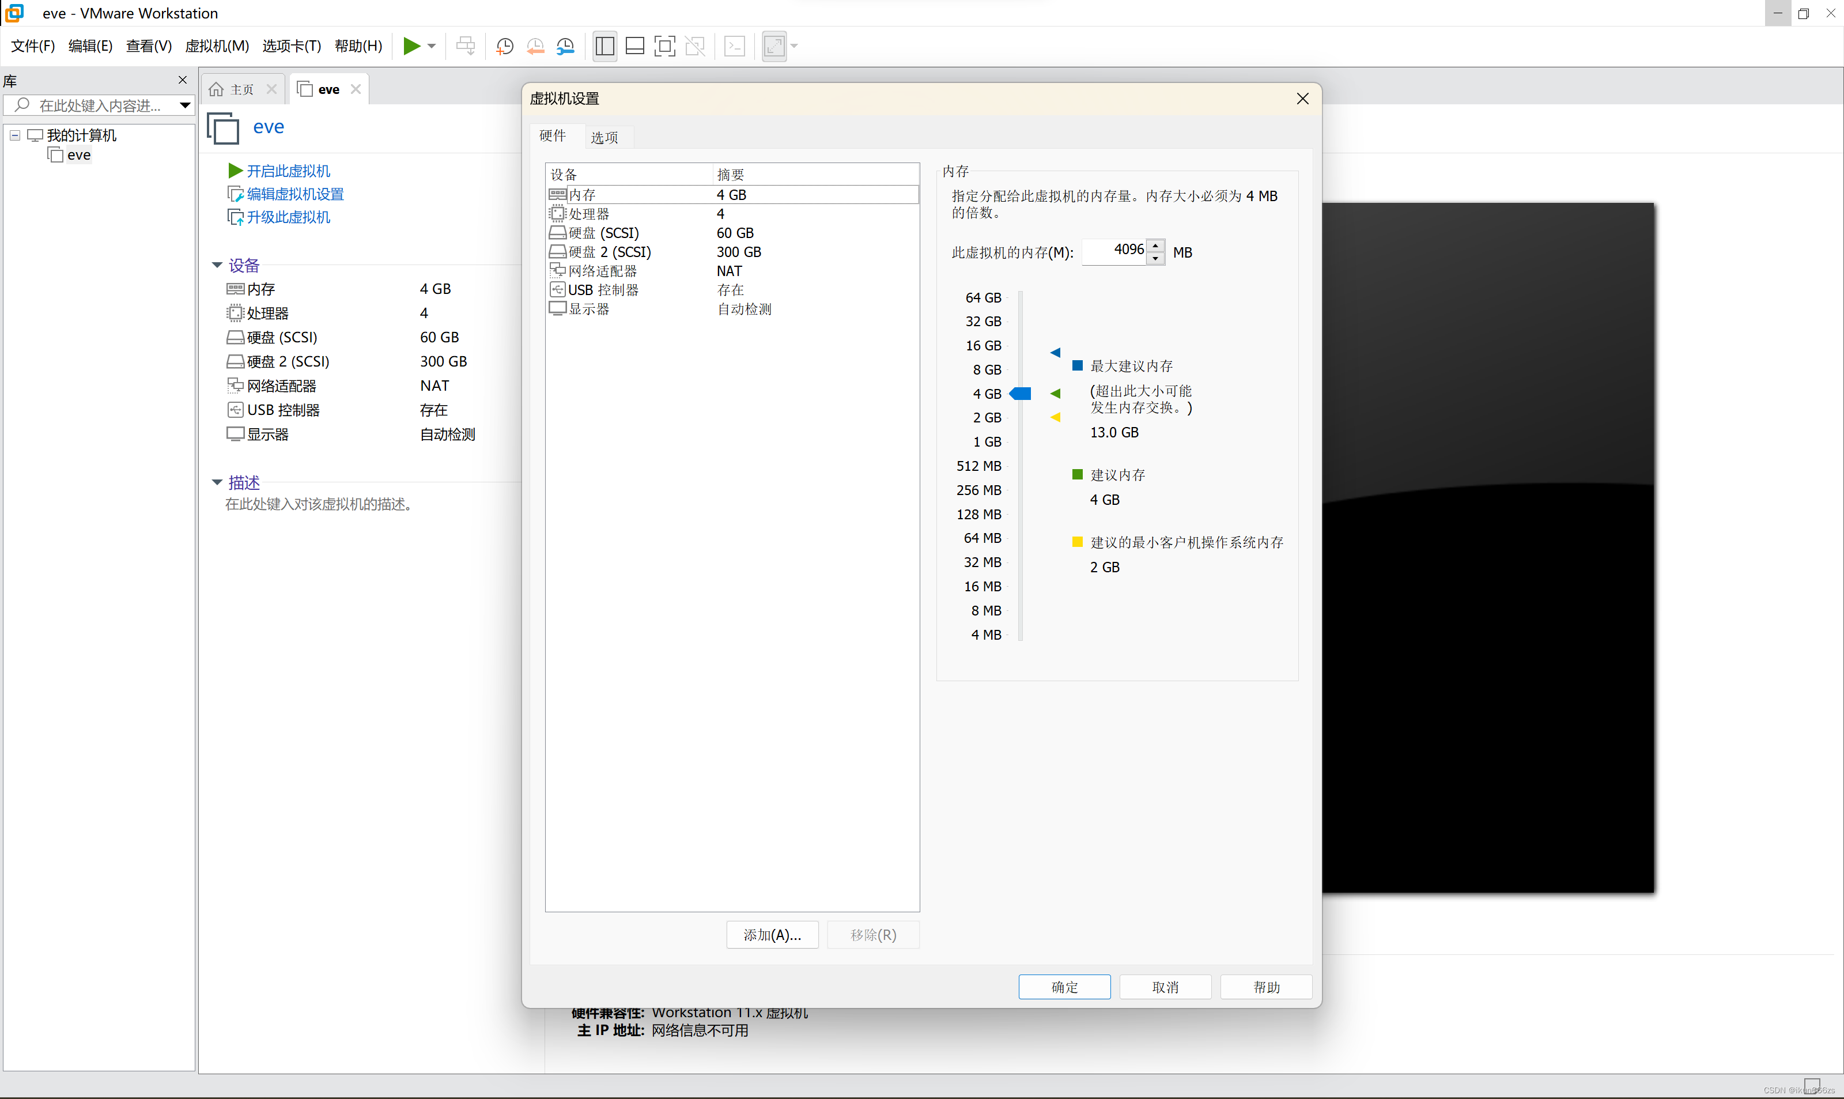Collapse 我的计算机 tree node
Viewport: 1844px width, 1099px height.
[15, 135]
